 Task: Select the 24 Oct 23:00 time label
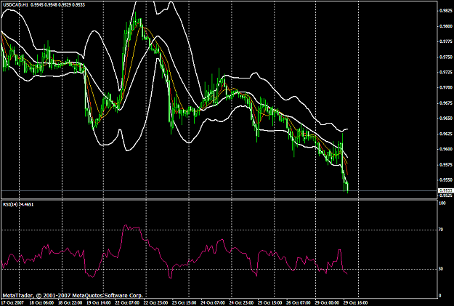[x=241, y=303]
